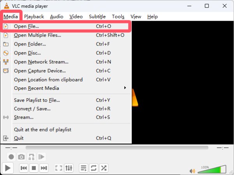Click the Next media button

pos(44,168)
